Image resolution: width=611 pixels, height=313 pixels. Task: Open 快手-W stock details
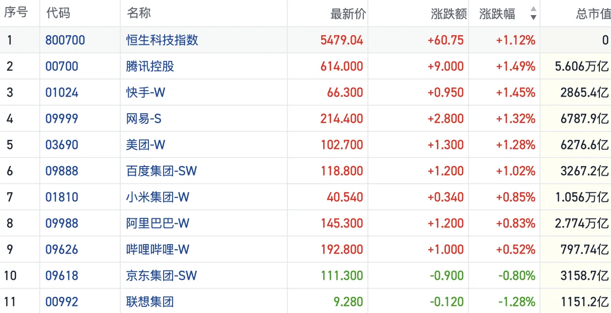[x=145, y=93]
